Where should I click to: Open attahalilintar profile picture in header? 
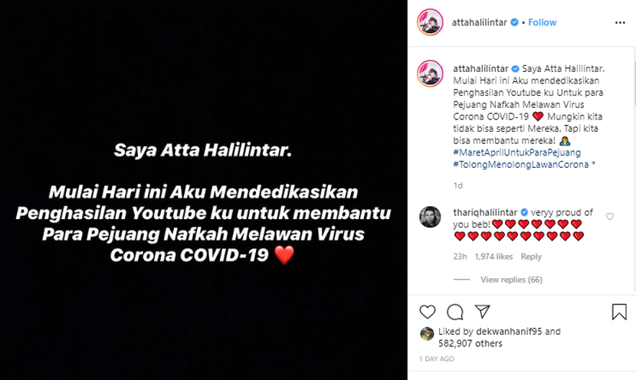[430, 22]
